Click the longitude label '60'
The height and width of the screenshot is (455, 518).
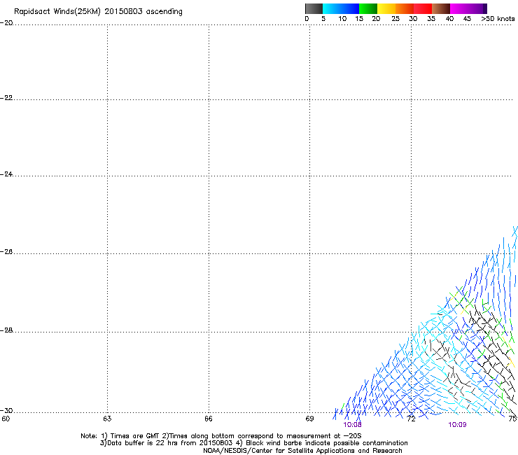pos(6,419)
